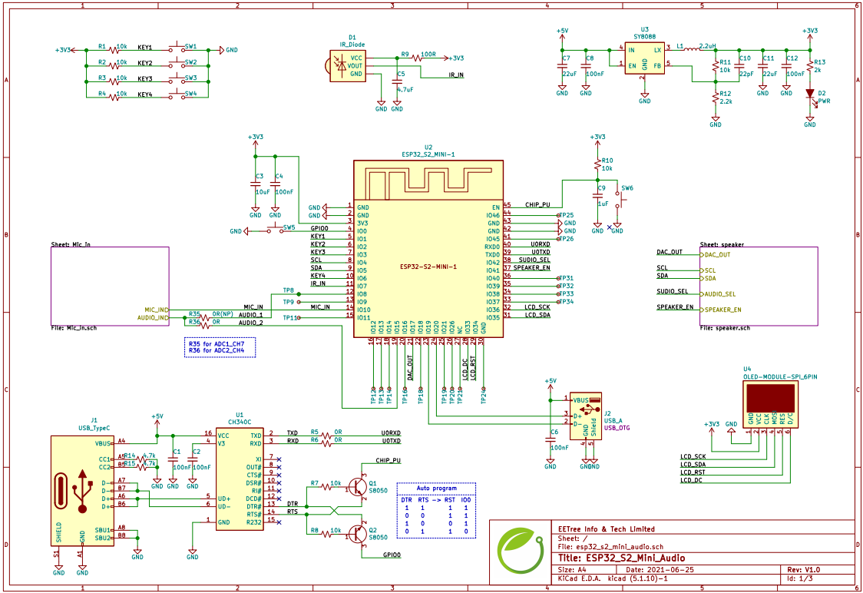Select the J2 USB_A connector symbol

coord(586,416)
